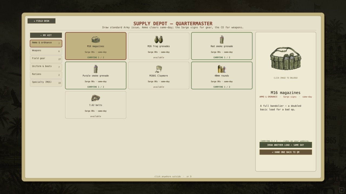
Task: Hand one back to QM
Action: (x=286, y=152)
